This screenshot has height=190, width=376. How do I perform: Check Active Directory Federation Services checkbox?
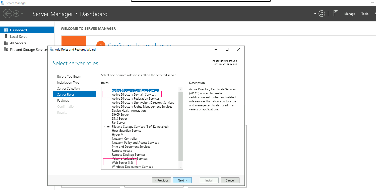[108, 99]
